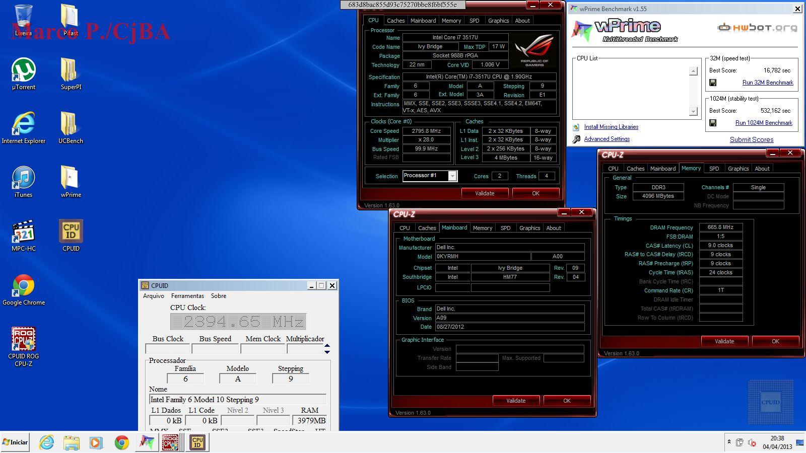Switch to SPD tab in CPU-Z processor window
Screen dimensions: 806x453
[x=474, y=21]
